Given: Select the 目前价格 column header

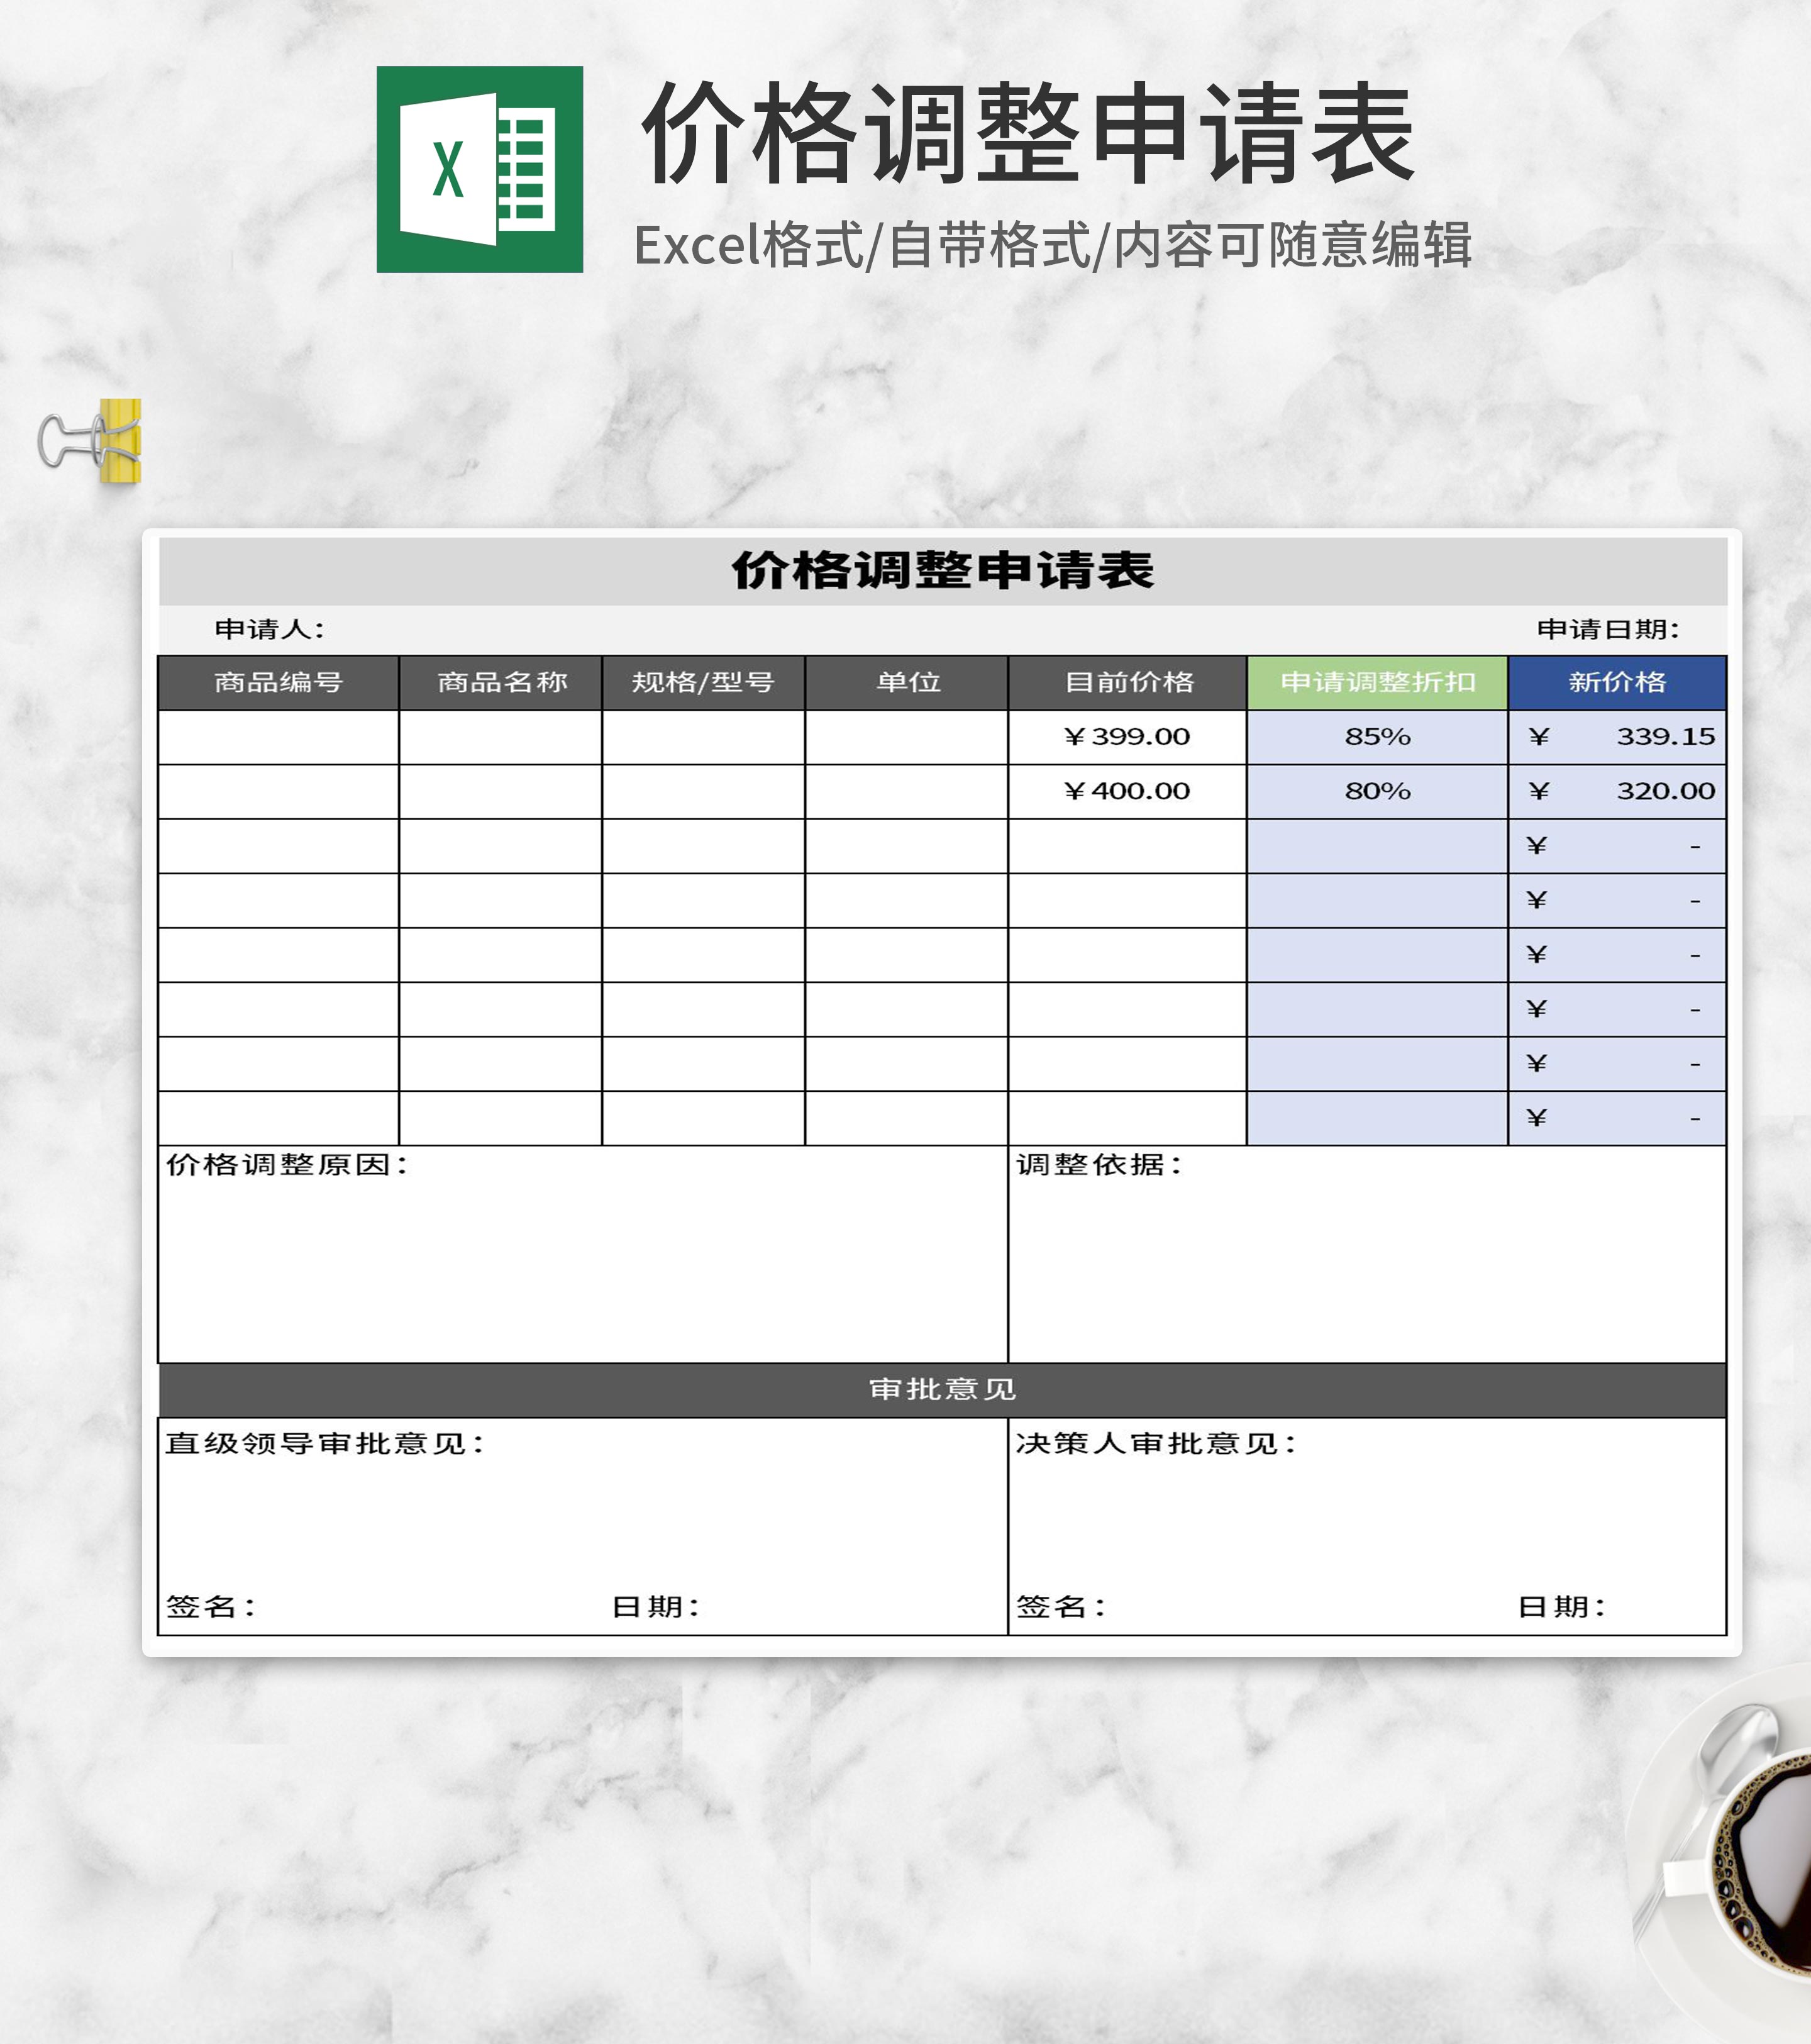Looking at the screenshot, I should [x=1127, y=683].
